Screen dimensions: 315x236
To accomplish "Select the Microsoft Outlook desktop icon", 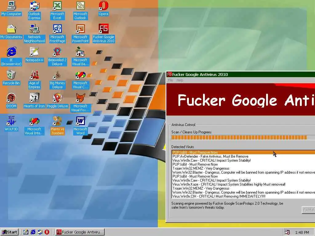I will point(80,10).
